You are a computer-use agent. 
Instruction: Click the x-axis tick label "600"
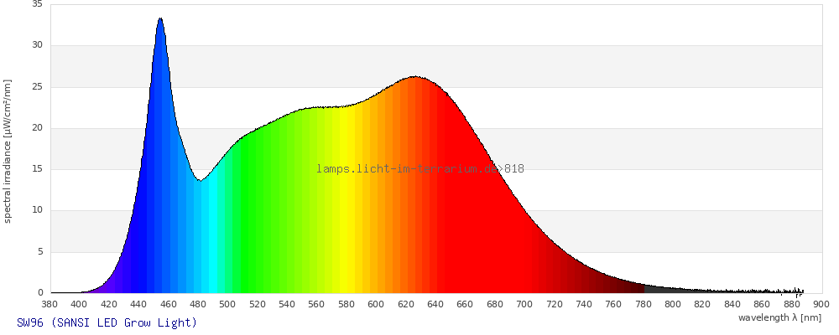pos(376,305)
